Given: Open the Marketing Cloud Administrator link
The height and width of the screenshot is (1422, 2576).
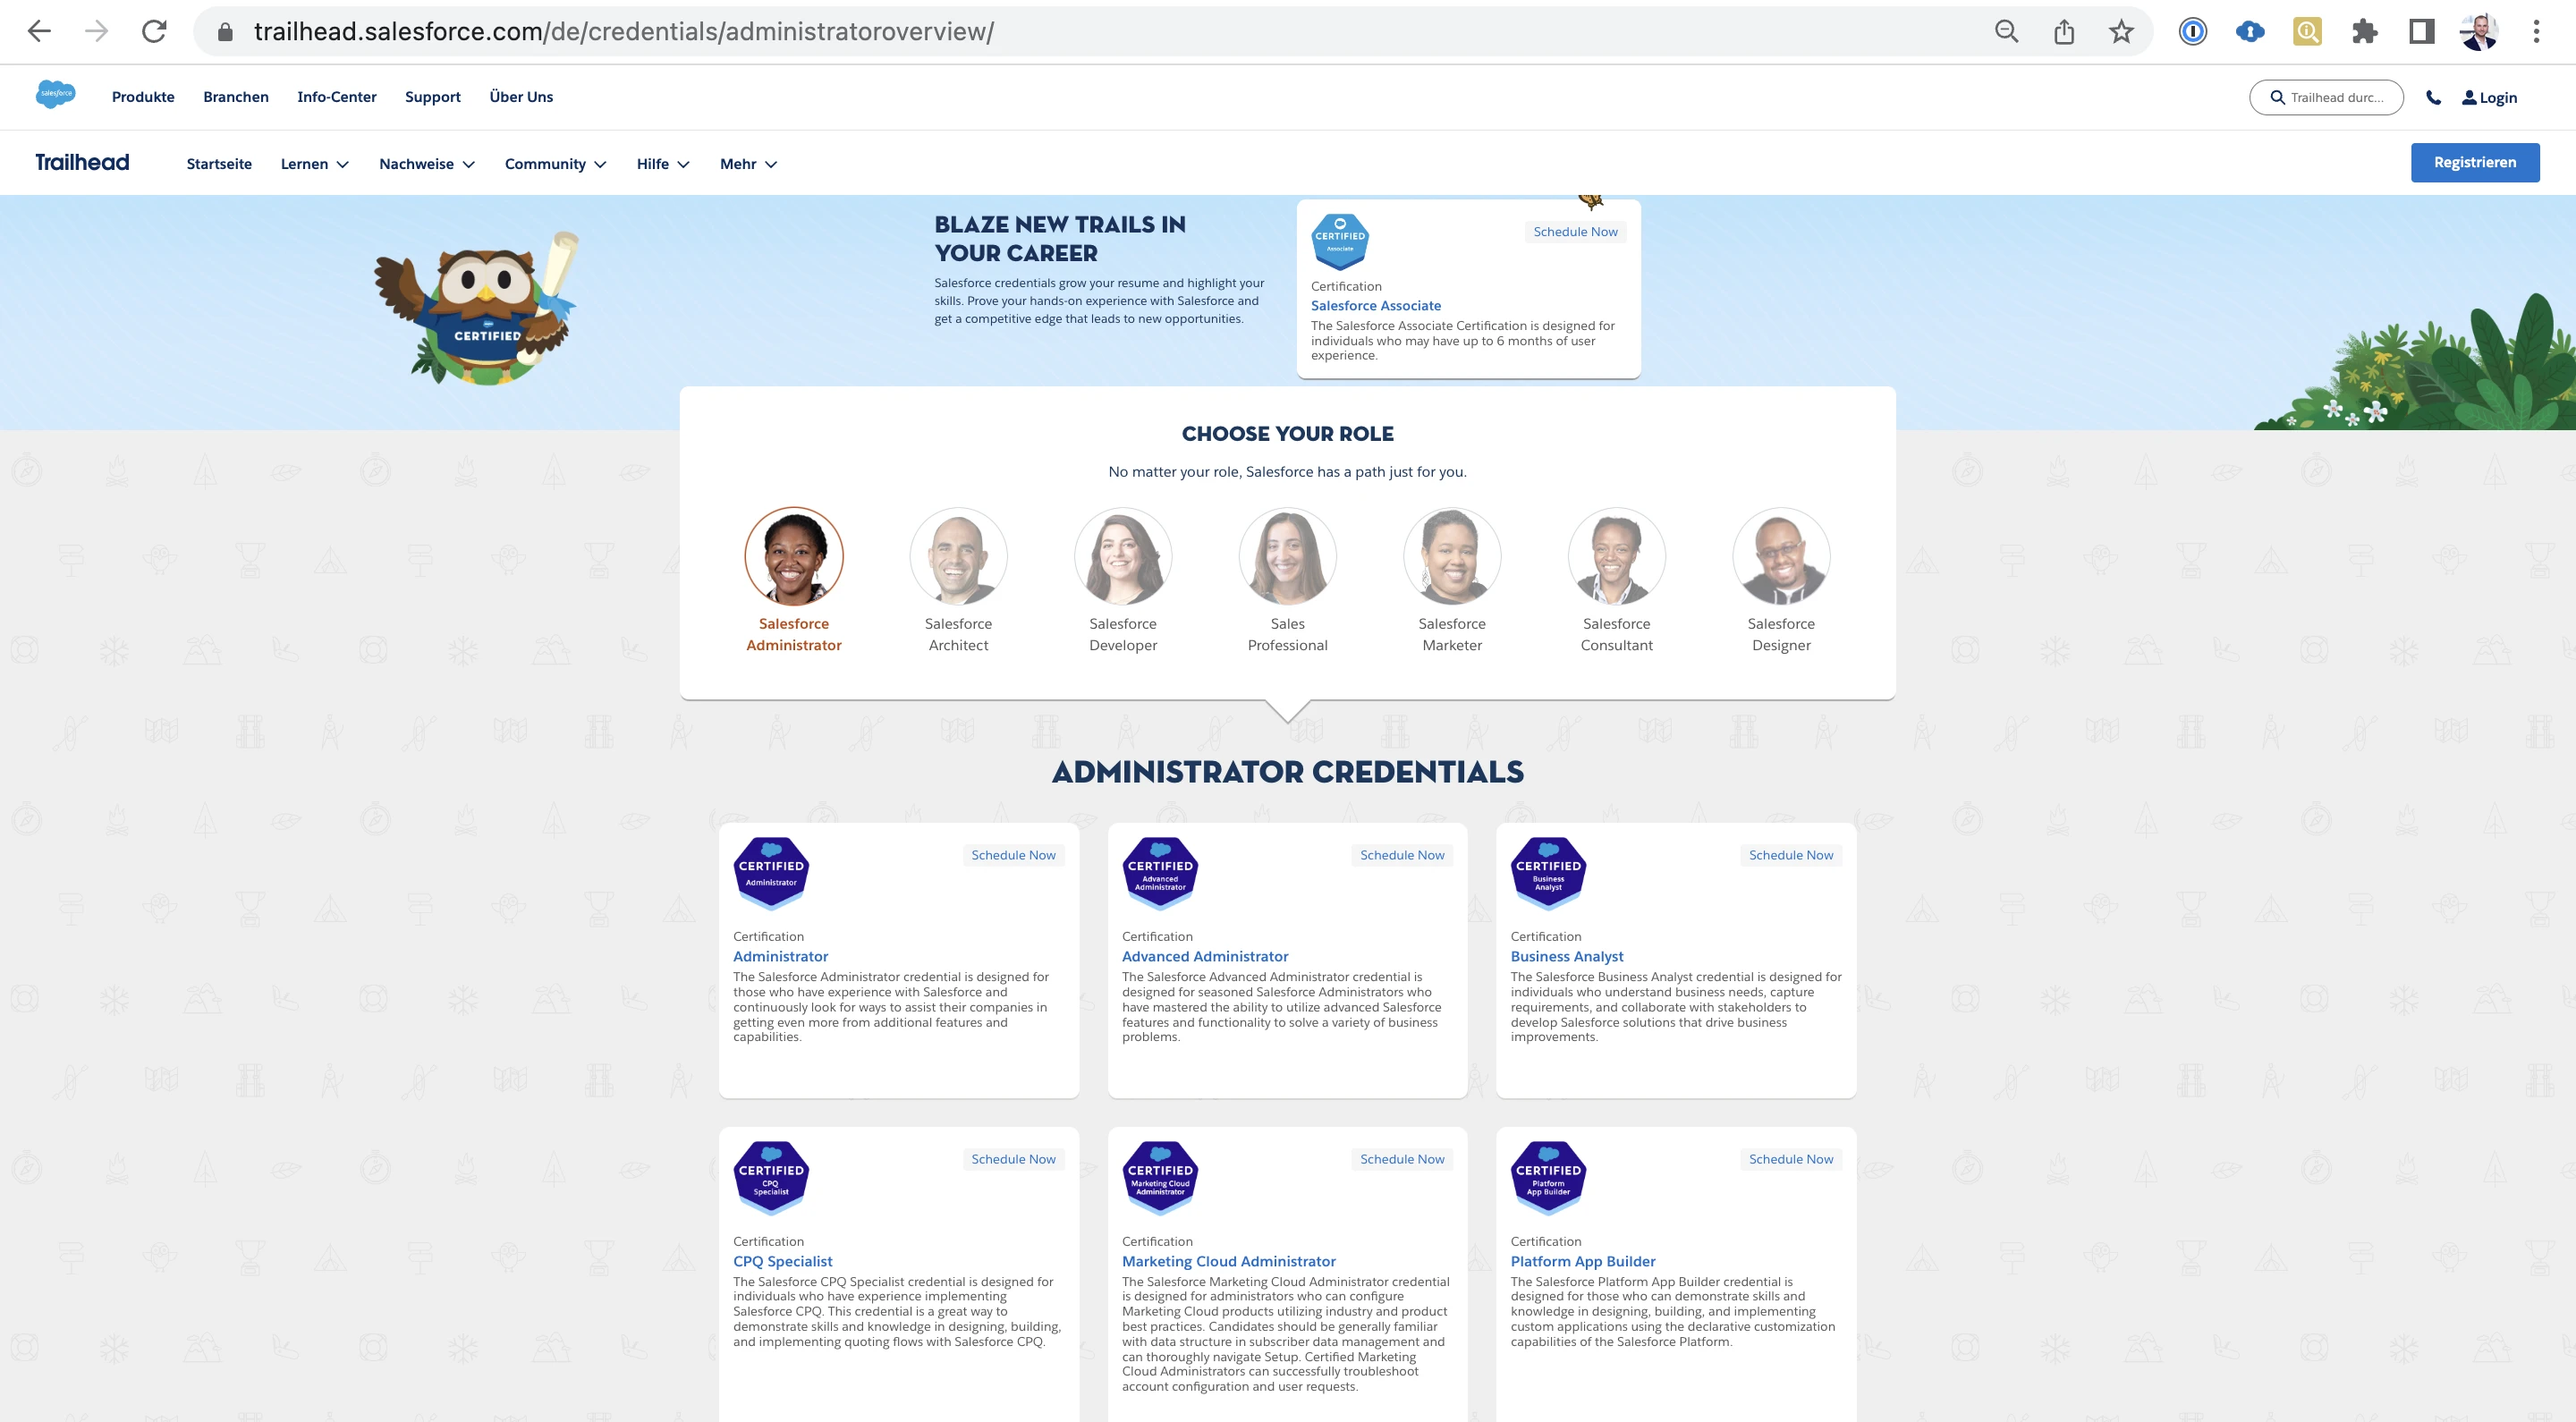Looking at the screenshot, I should coord(1229,1262).
